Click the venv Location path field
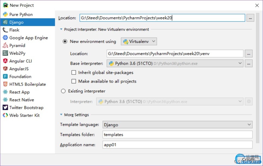The width and height of the screenshot is (263, 166). [175, 54]
